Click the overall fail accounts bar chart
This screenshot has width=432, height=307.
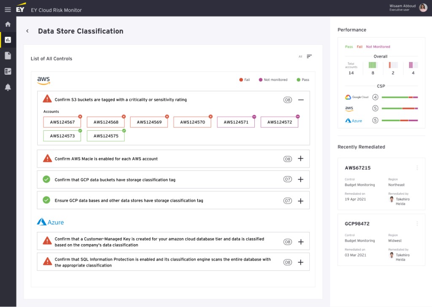393,65
